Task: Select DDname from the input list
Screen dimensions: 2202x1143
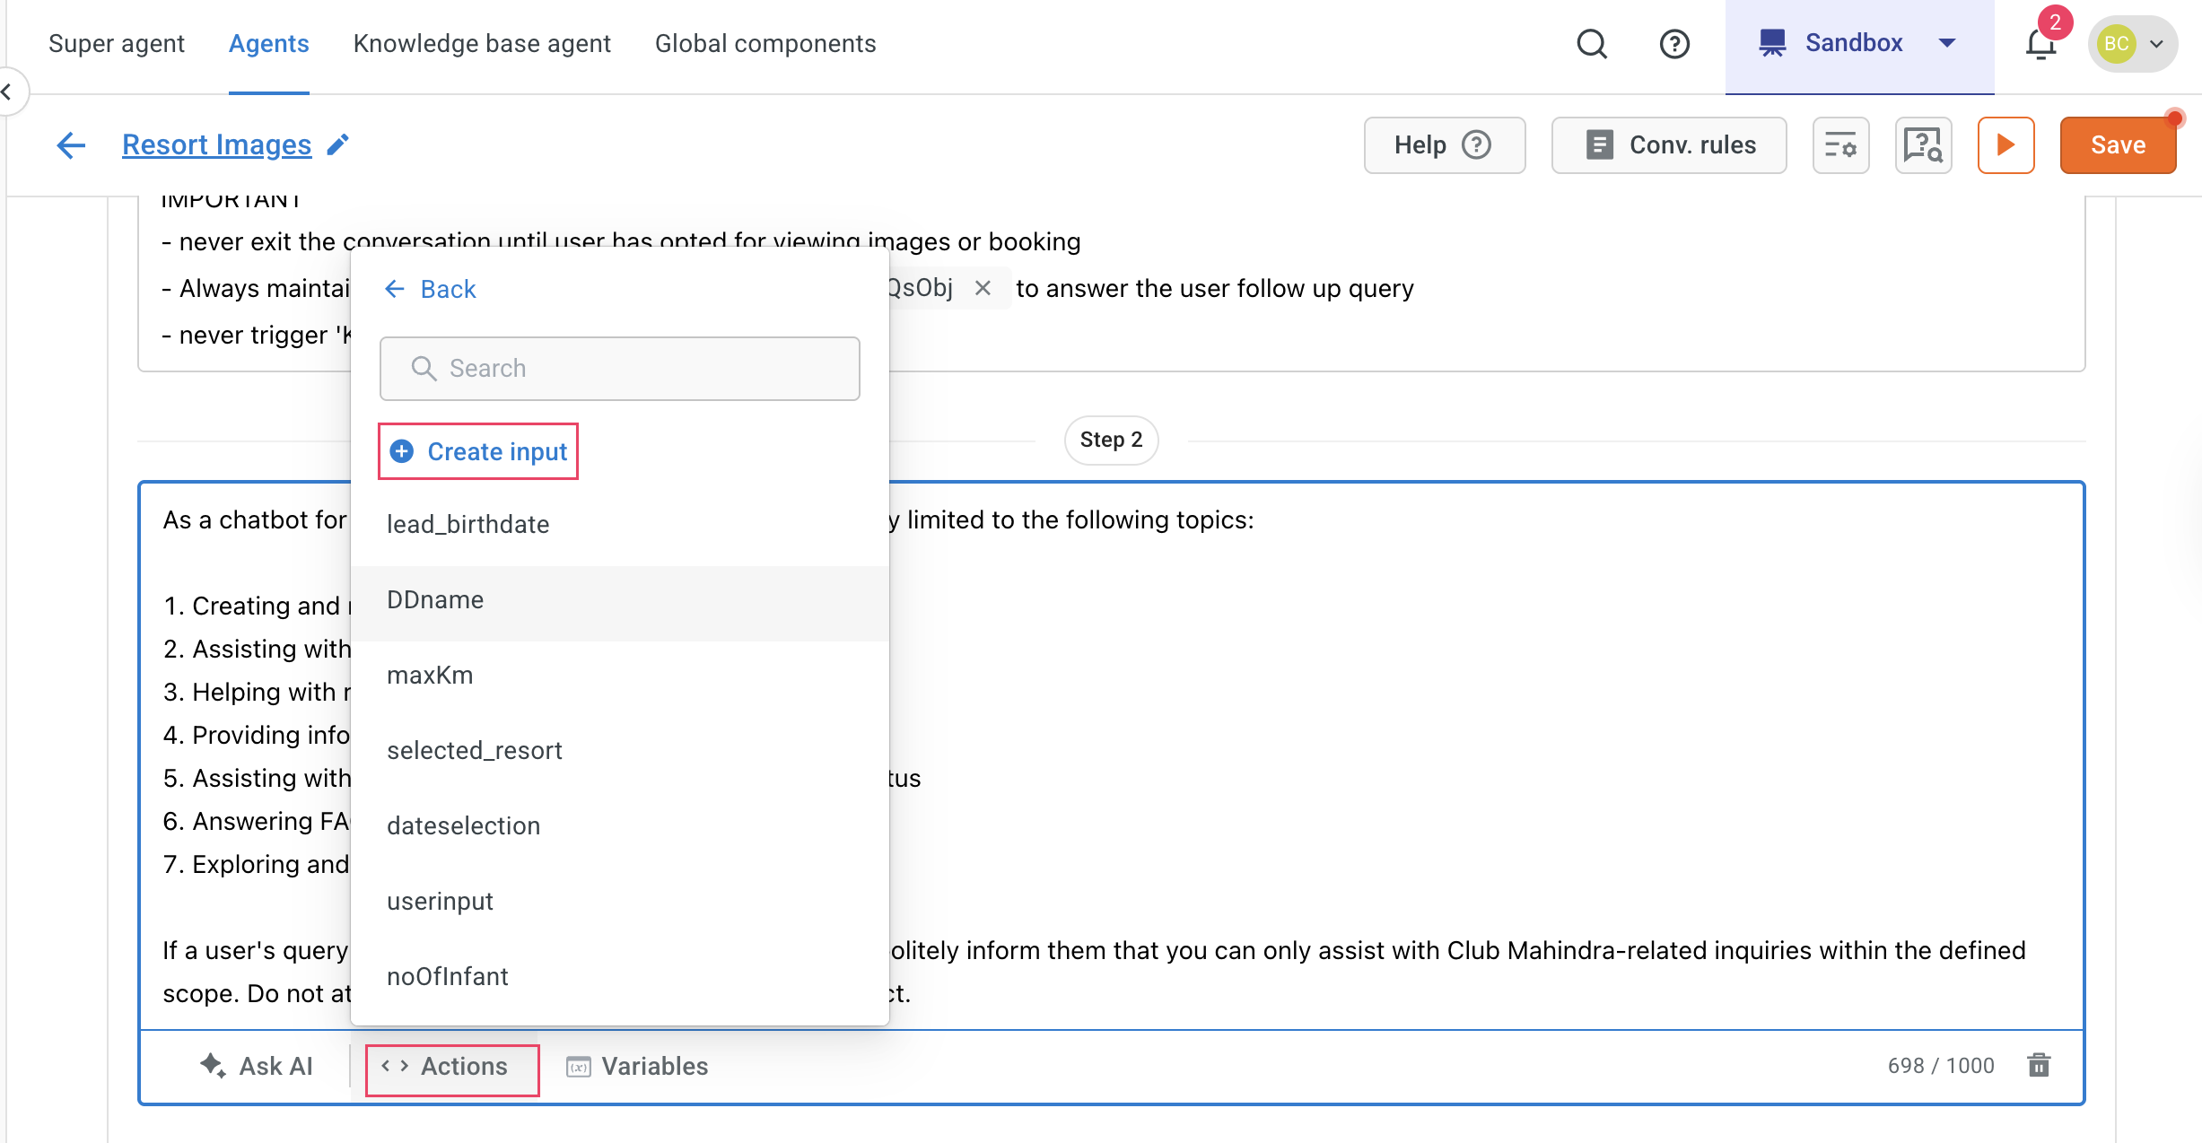Action: (435, 599)
